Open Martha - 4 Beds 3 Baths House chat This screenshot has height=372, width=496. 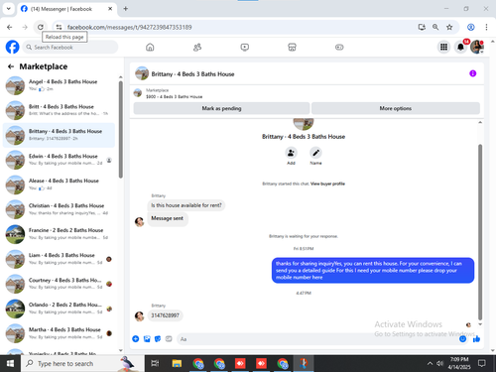(x=59, y=333)
